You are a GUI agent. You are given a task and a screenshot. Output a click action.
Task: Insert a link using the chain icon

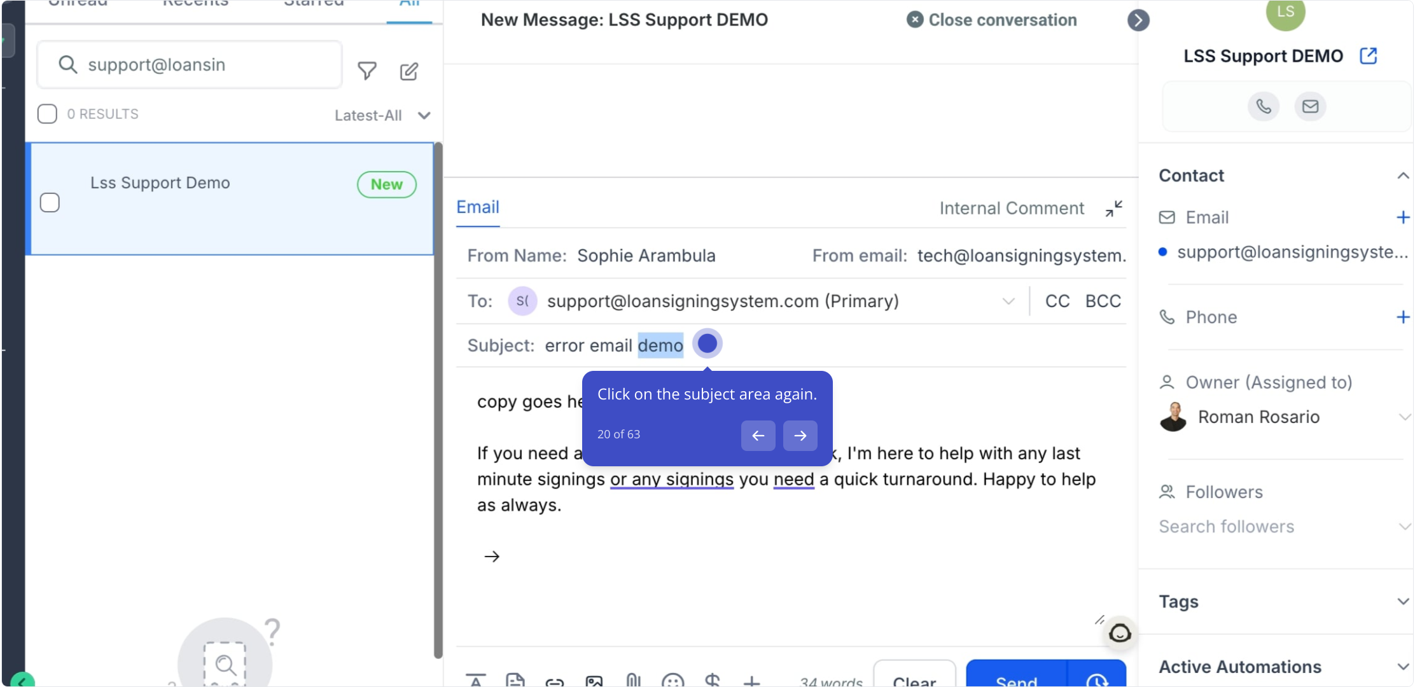[x=554, y=682]
